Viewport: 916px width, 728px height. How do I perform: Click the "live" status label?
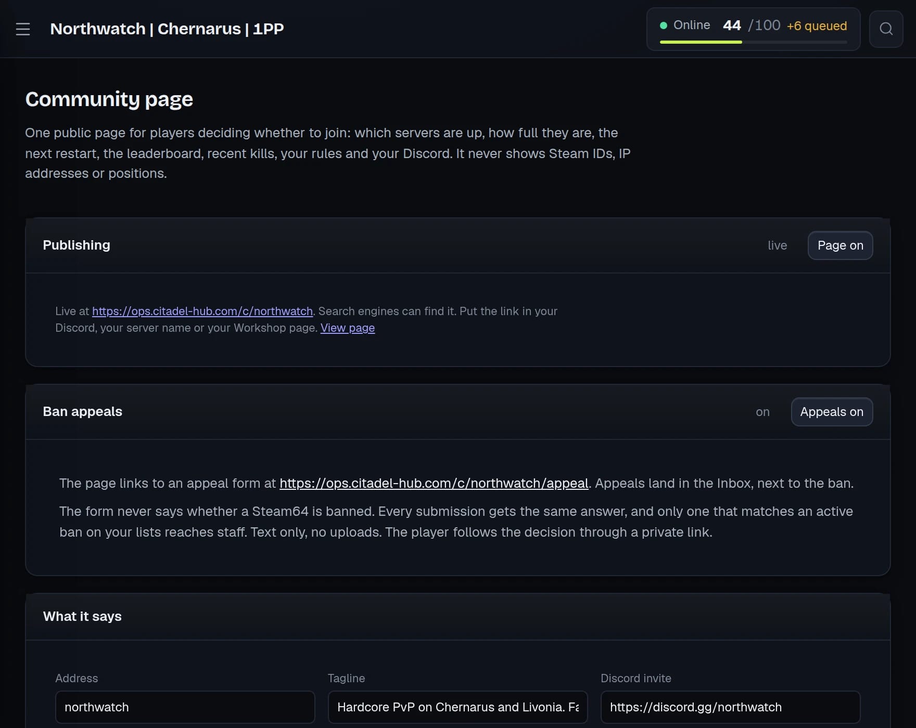777,245
